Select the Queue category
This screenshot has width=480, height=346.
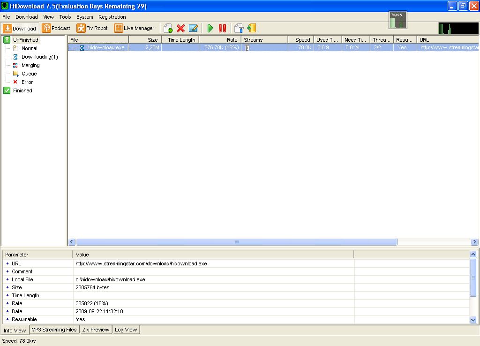tap(30, 74)
